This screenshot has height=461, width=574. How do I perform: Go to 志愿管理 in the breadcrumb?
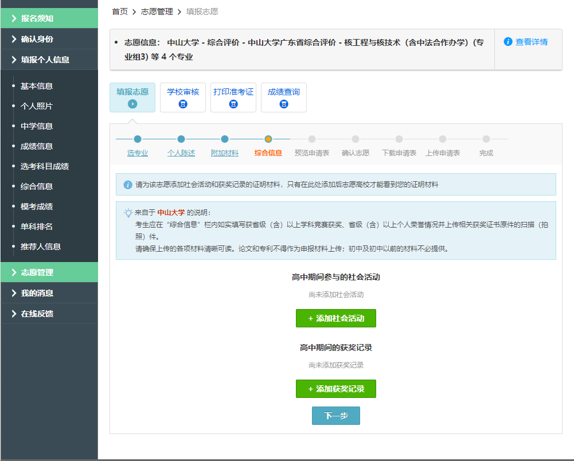pyautogui.click(x=157, y=11)
